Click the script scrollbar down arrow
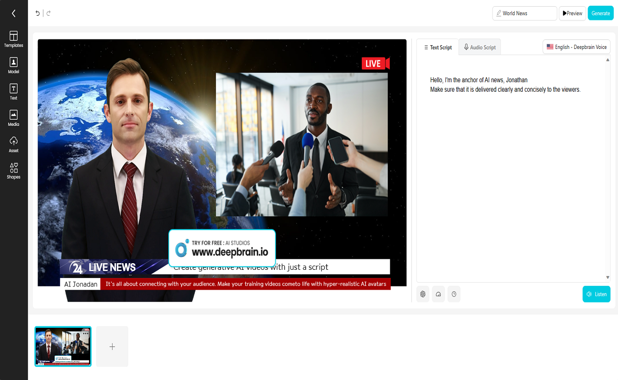 point(608,277)
